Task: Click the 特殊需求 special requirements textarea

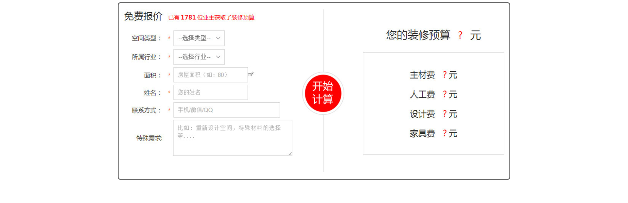Action: tap(233, 138)
